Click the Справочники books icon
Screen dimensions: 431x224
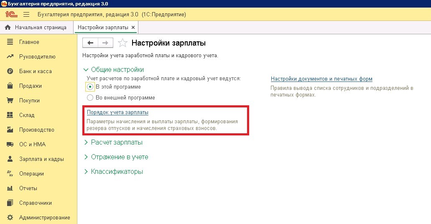click(x=10, y=203)
